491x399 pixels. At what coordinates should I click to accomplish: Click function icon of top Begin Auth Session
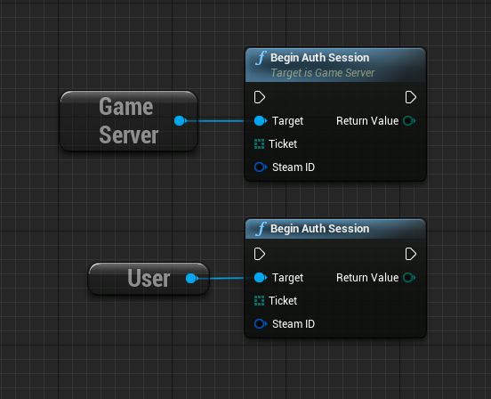coord(261,58)
